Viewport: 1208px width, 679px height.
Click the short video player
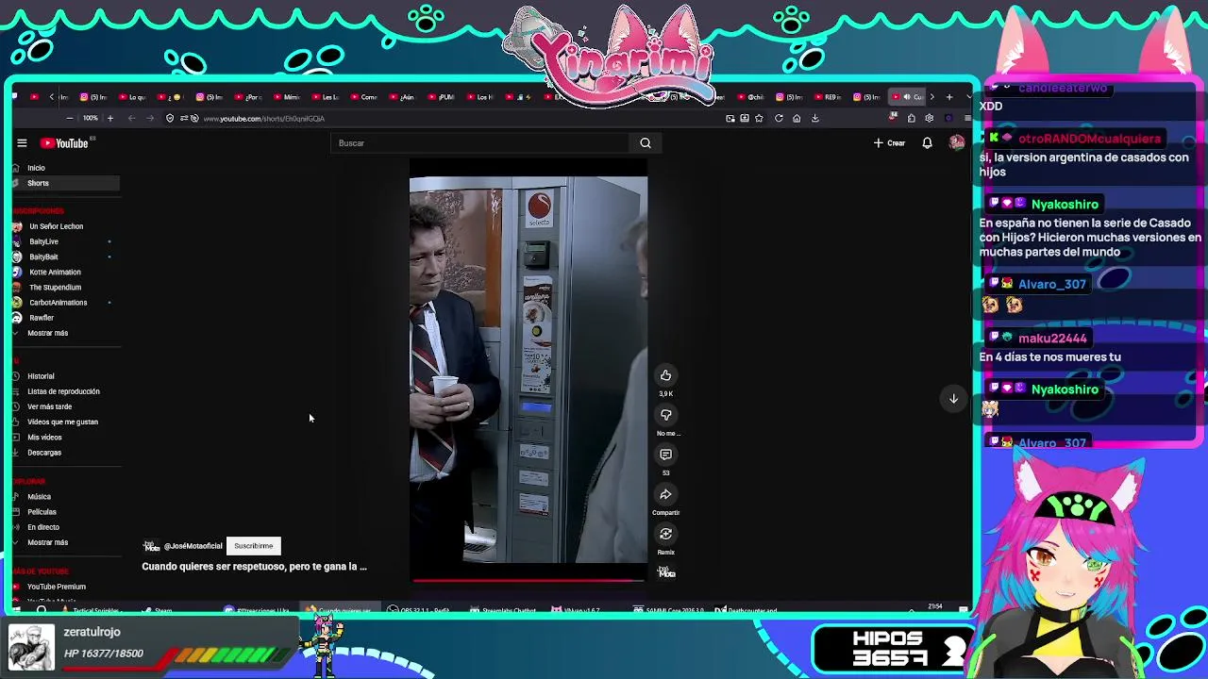pos(528,370)
